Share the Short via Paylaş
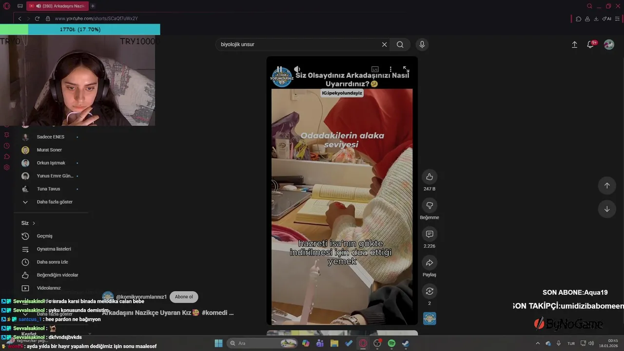624x351 pixels. (429, 263)
